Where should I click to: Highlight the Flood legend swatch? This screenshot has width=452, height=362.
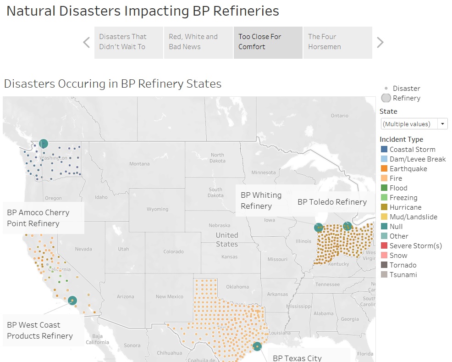click(384, 188)
